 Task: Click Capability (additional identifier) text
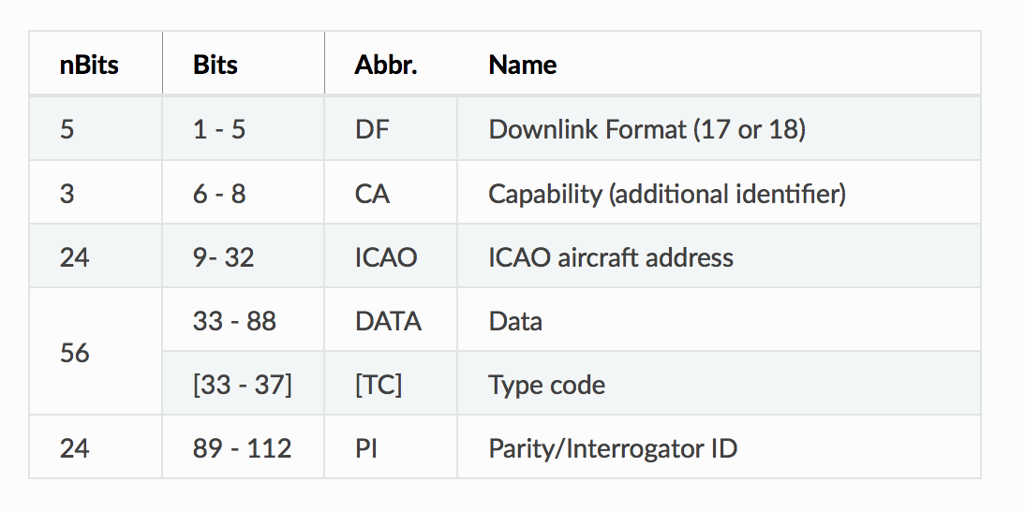(x=667, y=194)
